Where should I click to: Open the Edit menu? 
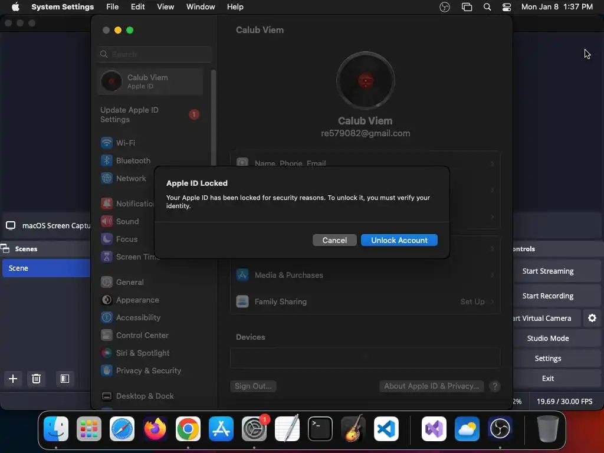coord(137,6)
